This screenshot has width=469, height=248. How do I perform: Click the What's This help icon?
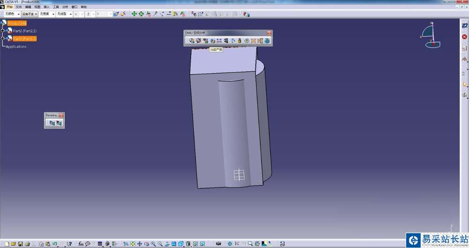(69, 244)
